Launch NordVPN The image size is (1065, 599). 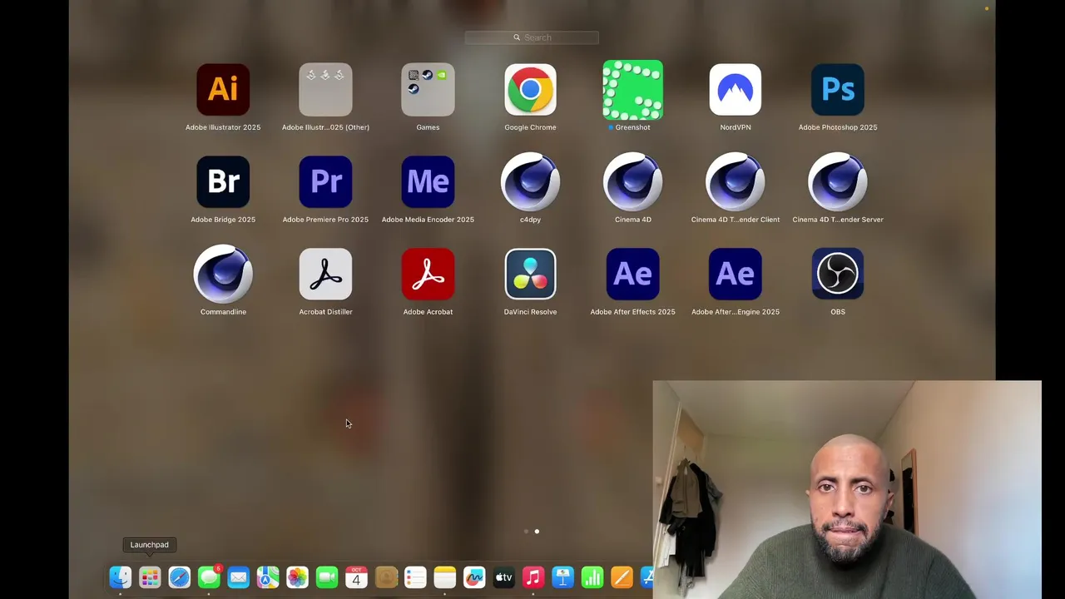(735, 89)
